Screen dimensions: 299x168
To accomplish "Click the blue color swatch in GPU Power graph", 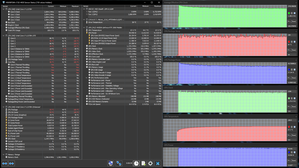I will coord(289,152).
